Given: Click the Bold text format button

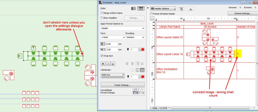Looking at the screenshot, I should click(x=103, y=64).
